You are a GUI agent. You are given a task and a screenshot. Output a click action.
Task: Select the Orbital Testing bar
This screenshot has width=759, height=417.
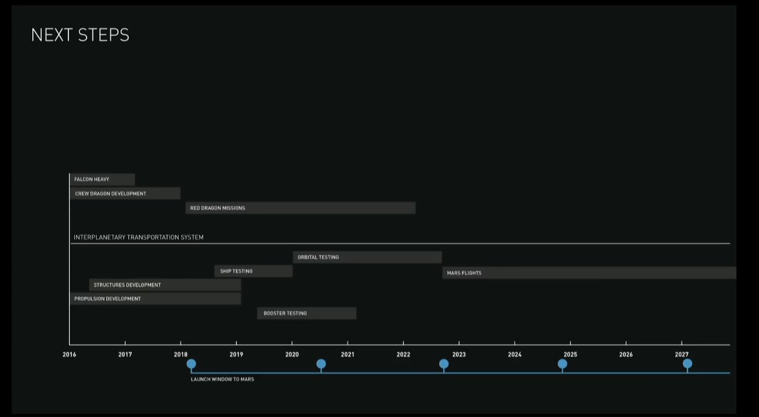tap(367, 257)
